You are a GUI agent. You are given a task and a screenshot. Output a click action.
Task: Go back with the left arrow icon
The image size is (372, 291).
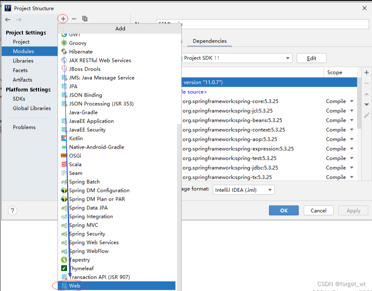(x=8, y=20)
